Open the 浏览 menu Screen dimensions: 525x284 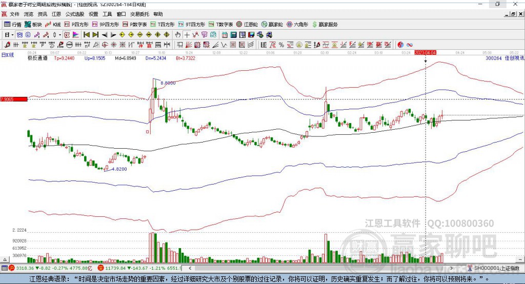[29, 14]
